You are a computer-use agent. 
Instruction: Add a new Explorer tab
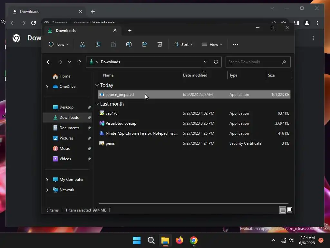(130, 31)
